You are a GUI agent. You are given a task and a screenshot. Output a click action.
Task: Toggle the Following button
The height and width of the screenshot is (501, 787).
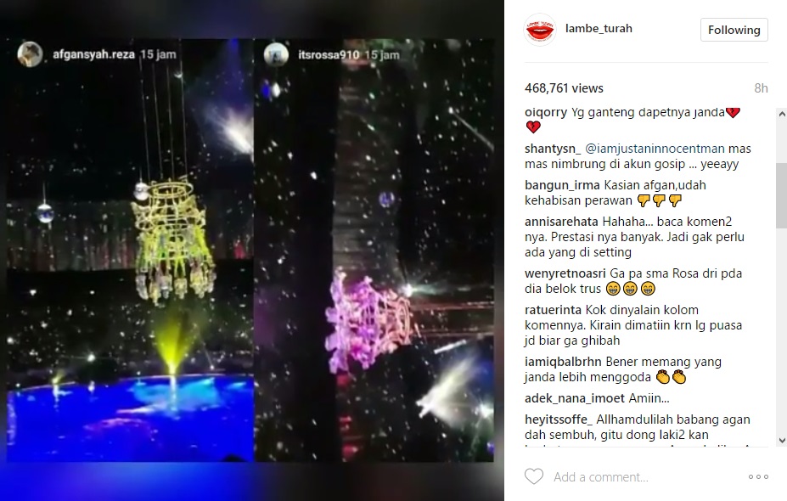click(x=734, y=30)
